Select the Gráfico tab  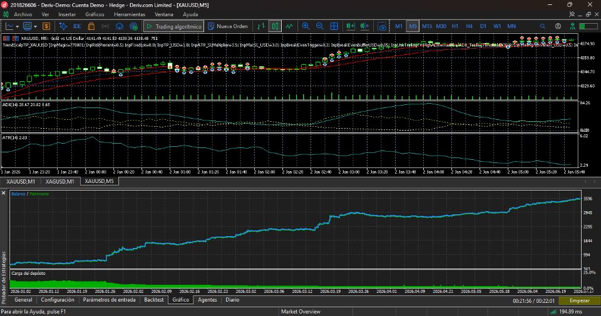pyautogui.click(x=180, y=300)
